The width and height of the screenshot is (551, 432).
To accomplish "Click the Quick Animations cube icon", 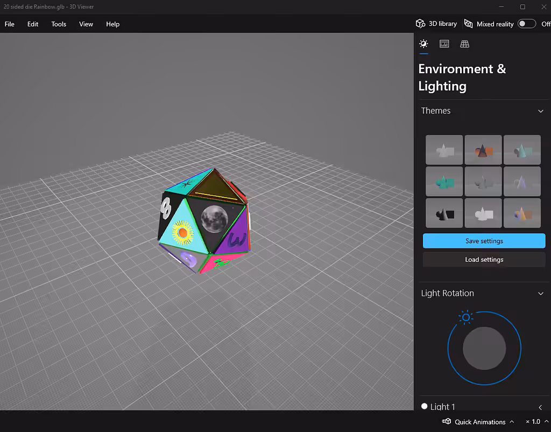I will click(x=447, y=421).
